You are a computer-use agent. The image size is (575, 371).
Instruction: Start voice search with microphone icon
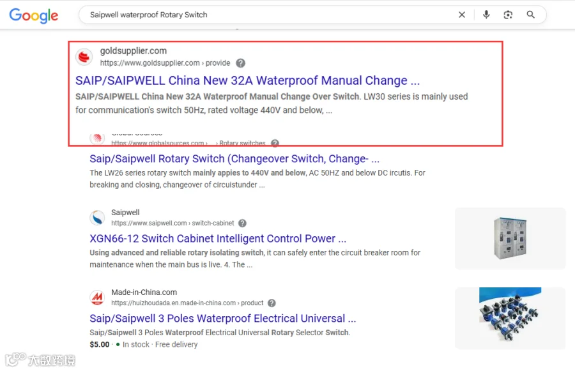click(x=486, y=15)
